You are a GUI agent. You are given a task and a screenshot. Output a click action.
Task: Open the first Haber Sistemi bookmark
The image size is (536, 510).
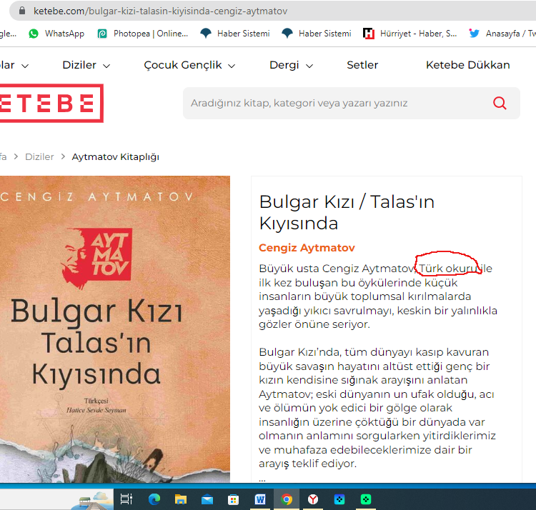(x=235, y=34)
